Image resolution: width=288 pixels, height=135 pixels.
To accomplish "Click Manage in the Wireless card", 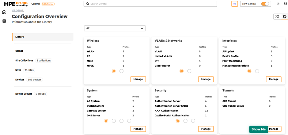I will click(x=138, y=79).
